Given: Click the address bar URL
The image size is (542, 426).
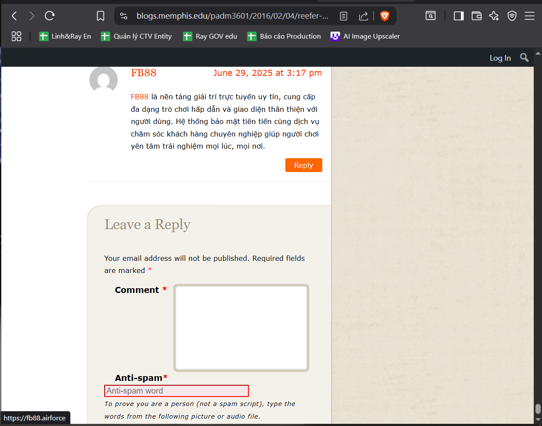Looking at the screenshot, I should point(232,16).
